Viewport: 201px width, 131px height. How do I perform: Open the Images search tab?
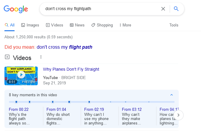point(30,25)
